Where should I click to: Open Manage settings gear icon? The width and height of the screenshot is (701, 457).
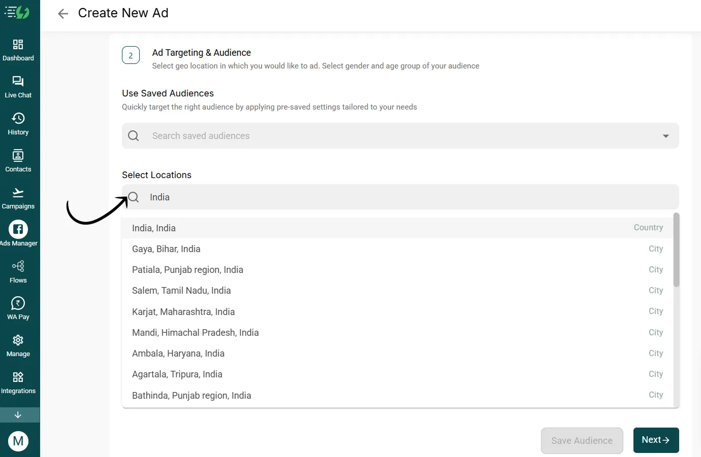click(x=18, y=340)
